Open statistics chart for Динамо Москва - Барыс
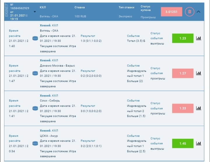The image size is (210, 162). (199, 73)
